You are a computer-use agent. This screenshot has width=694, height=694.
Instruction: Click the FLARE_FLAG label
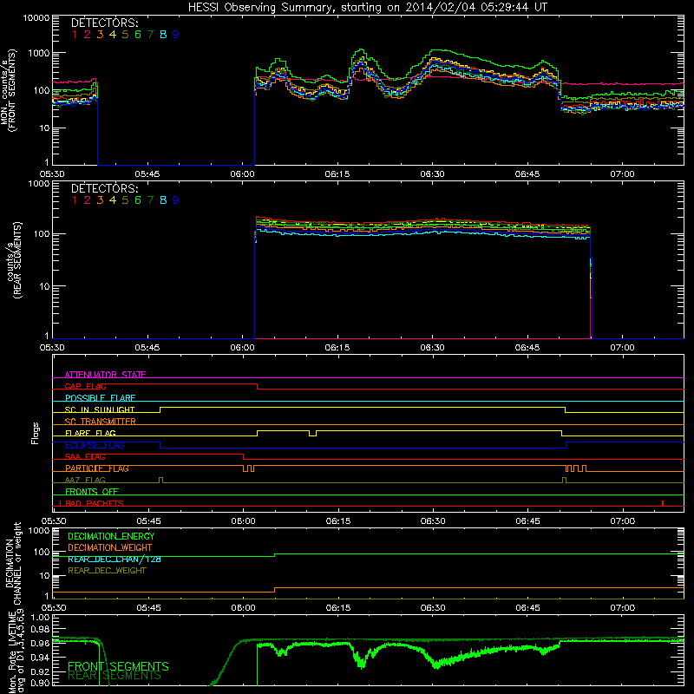click(90, 433)
